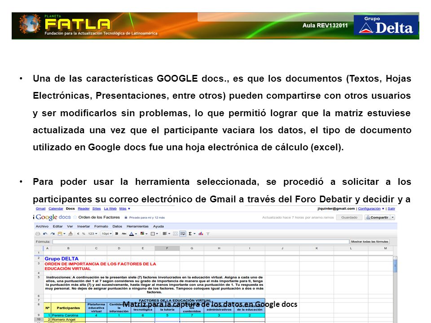Star the Orden de los Factores document

pyautogui.click(x=75, y=217)
